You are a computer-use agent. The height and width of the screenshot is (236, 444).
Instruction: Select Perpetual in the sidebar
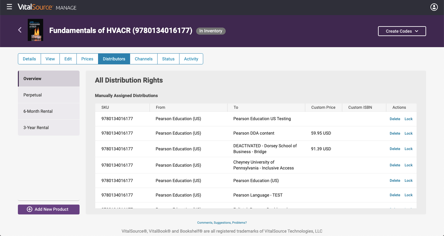coord(32,95)
